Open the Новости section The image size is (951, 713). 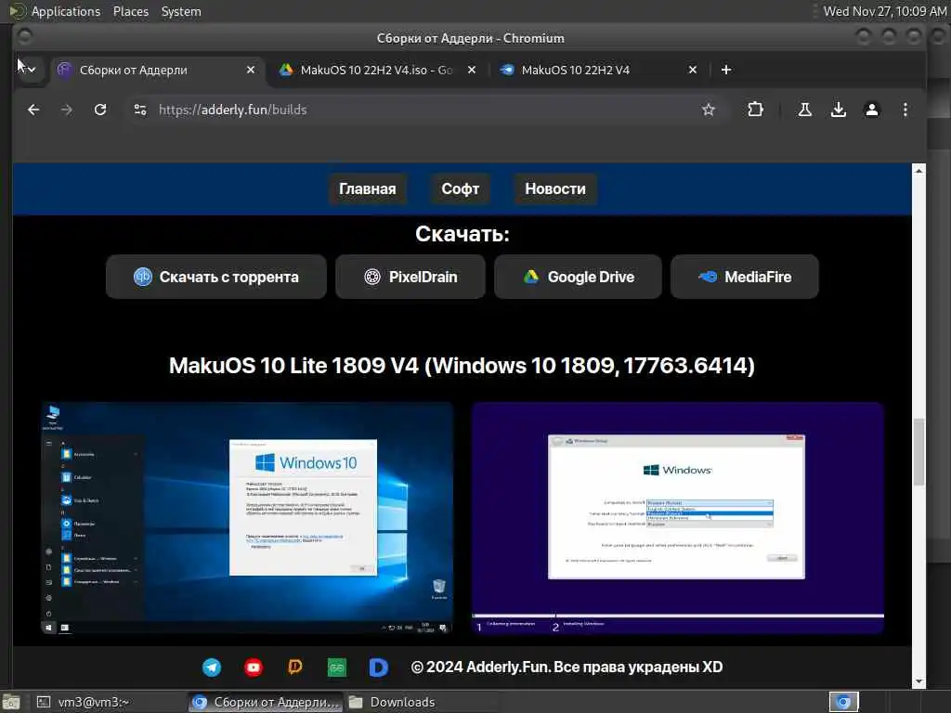pyautogui.click(x=555, y=189)
